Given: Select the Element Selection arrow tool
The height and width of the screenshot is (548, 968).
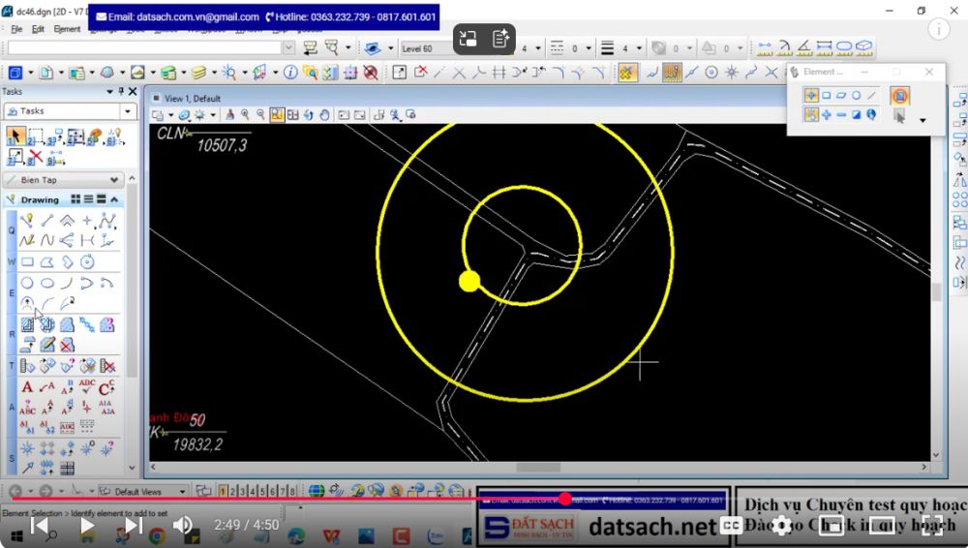Looking at the screenshot, I should point(15,137).
